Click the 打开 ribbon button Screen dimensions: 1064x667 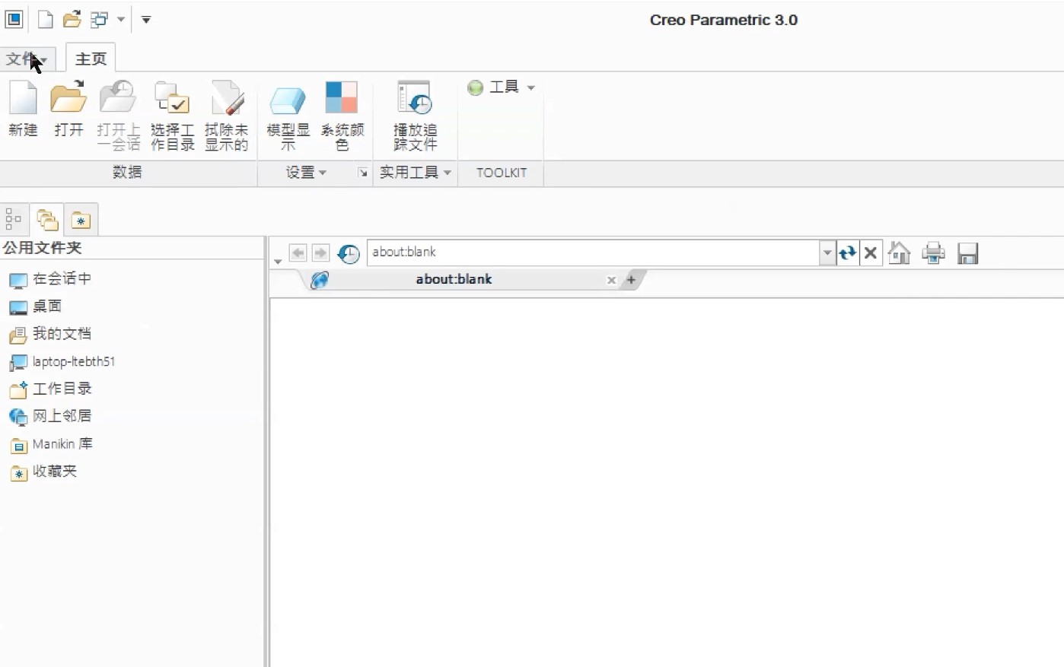tap(68, 110)
